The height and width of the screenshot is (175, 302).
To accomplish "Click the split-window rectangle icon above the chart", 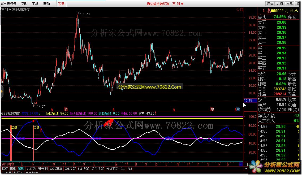I will 242,10.
